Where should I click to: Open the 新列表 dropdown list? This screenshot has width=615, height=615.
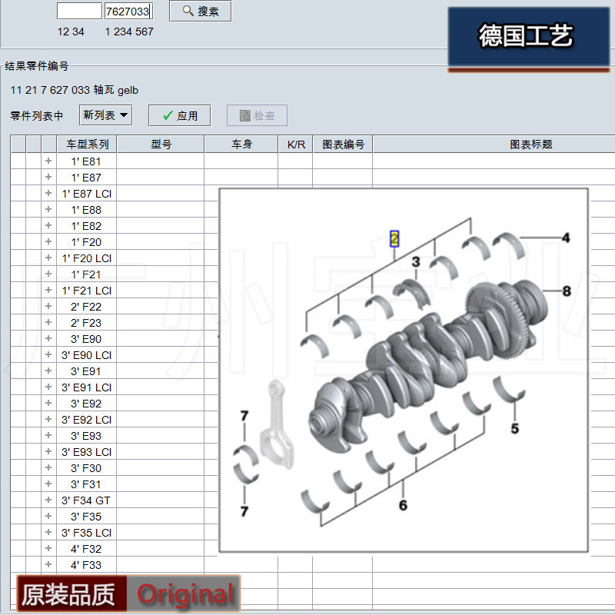coord(105,115)
